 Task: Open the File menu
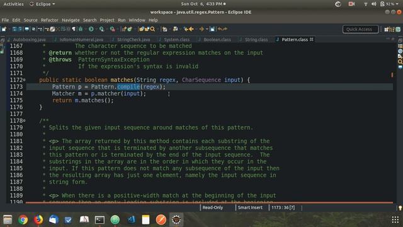point(5,20)
